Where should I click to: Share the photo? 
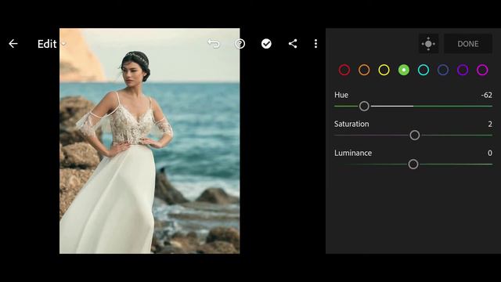click(x=293, y=44)
